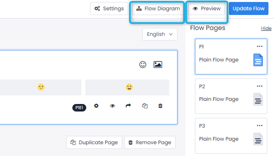Click the Remove Page button
This screenshot has width=274, height=156.
click(x=150, y=143)
